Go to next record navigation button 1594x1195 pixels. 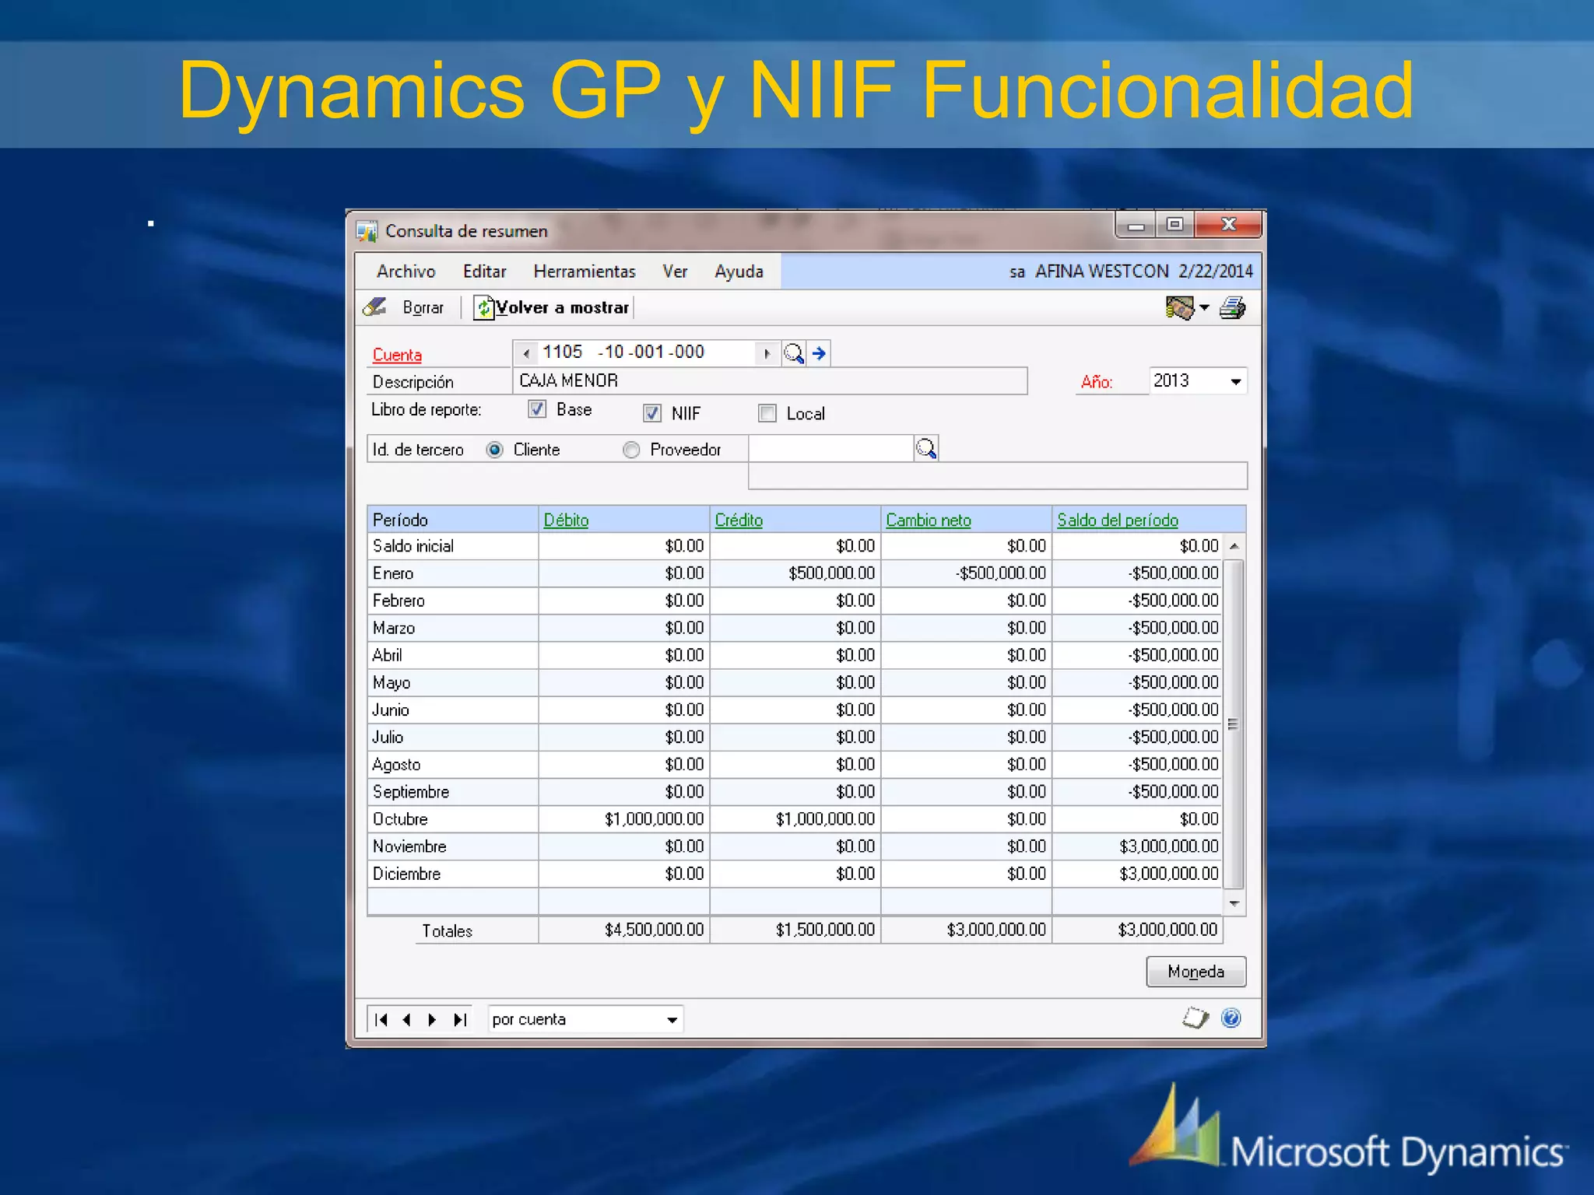tap(432, 1019)
